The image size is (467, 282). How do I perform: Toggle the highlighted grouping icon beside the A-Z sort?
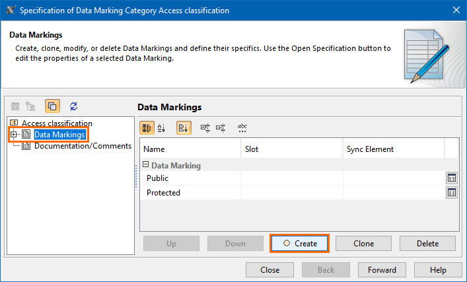click(x=183, y=127)
